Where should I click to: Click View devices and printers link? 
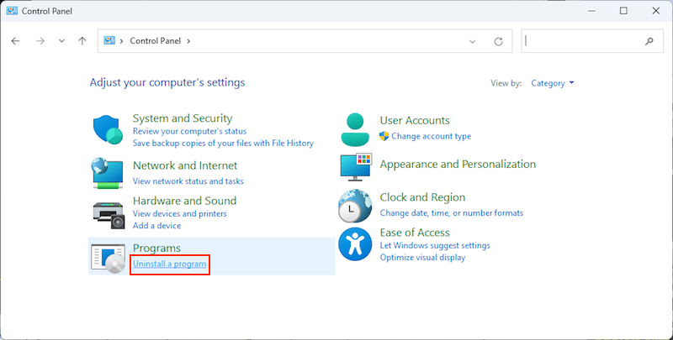pyautogui.click(x=179, y=213)
